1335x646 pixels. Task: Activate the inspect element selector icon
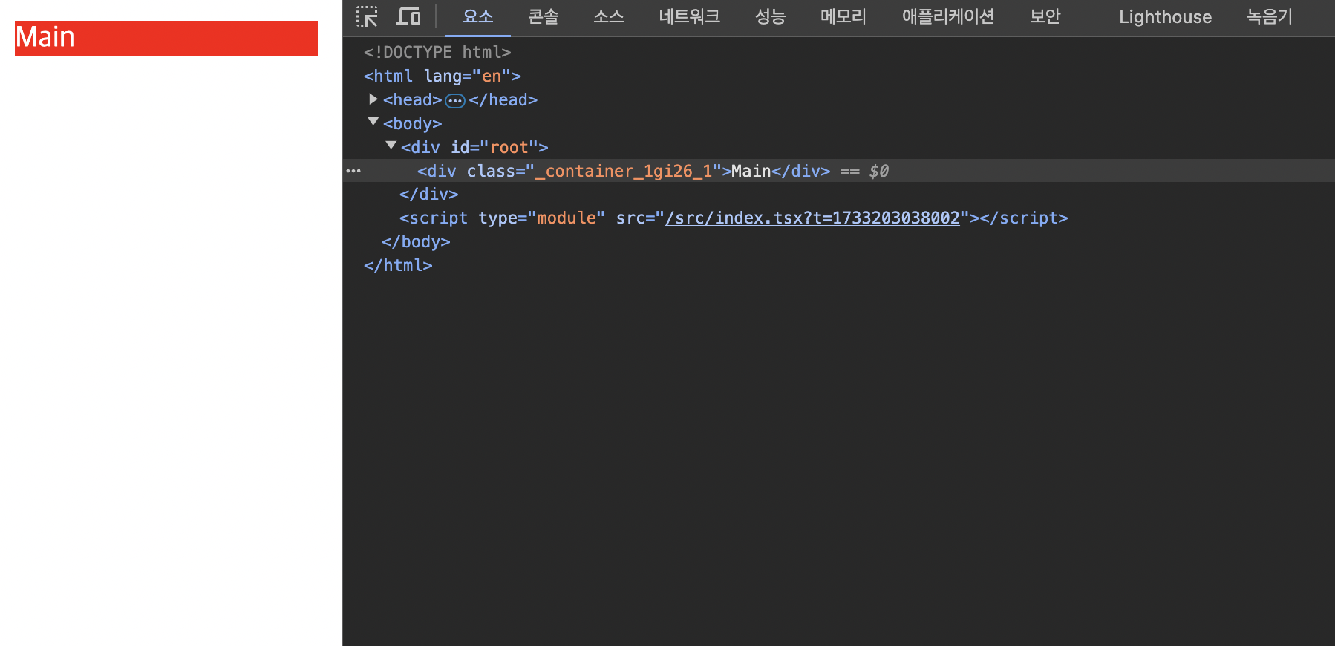click(367, 16)
